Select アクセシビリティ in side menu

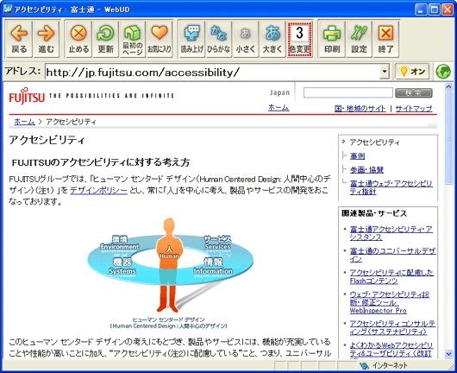[x=374, y=142]
